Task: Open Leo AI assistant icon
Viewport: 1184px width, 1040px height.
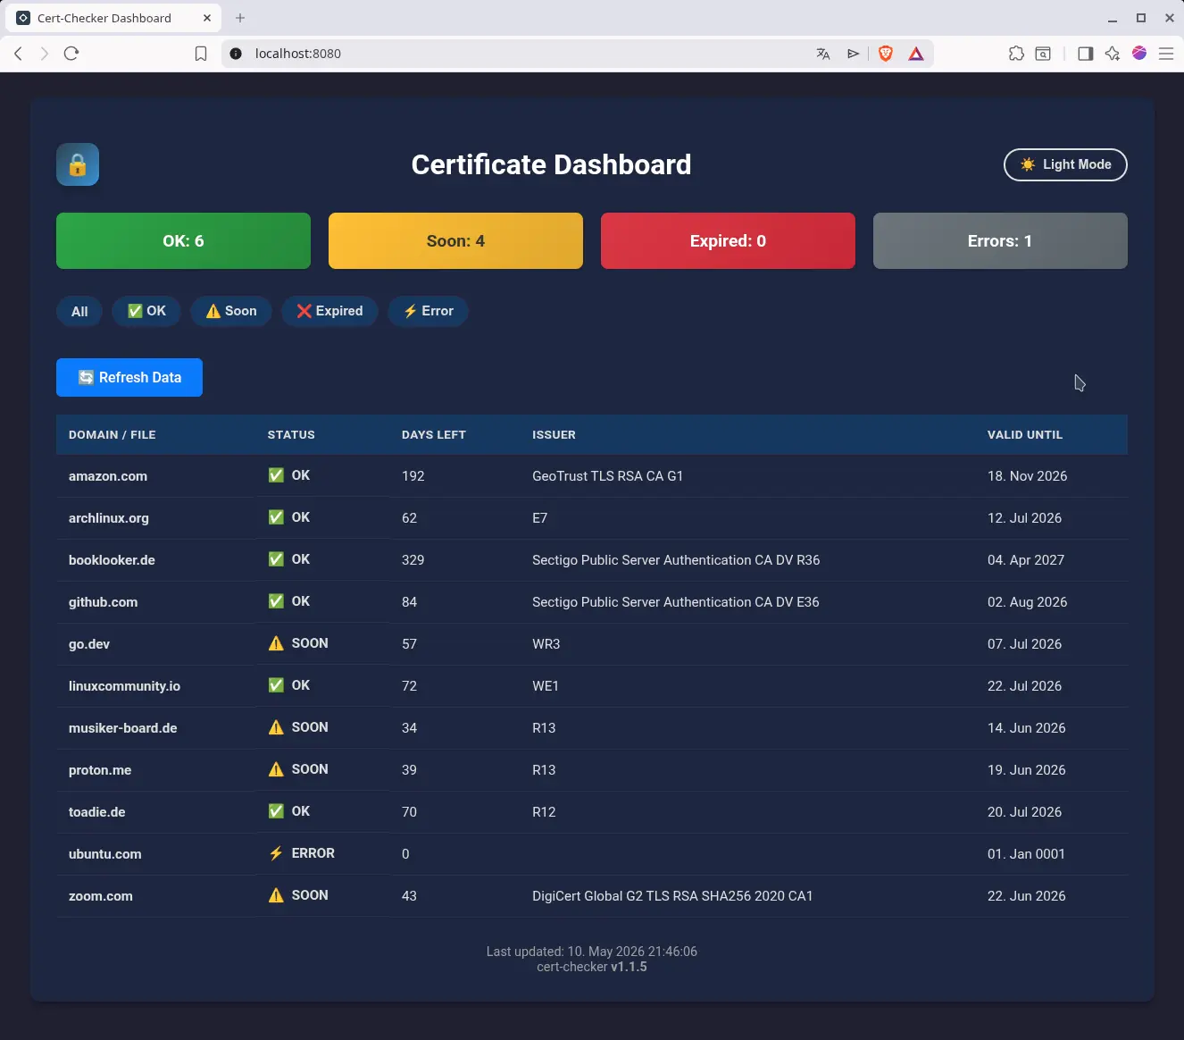Action: click(x=1113, y=54)
